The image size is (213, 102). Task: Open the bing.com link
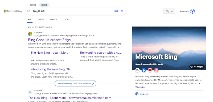point(144,94)
